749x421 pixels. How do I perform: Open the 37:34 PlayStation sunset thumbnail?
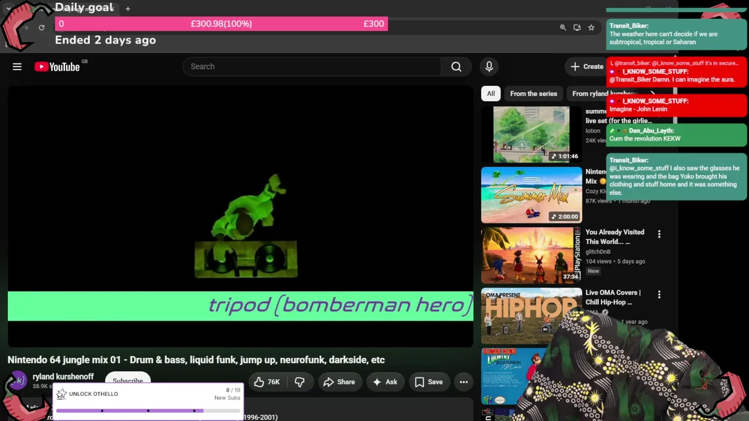click(x=531, y=256)
